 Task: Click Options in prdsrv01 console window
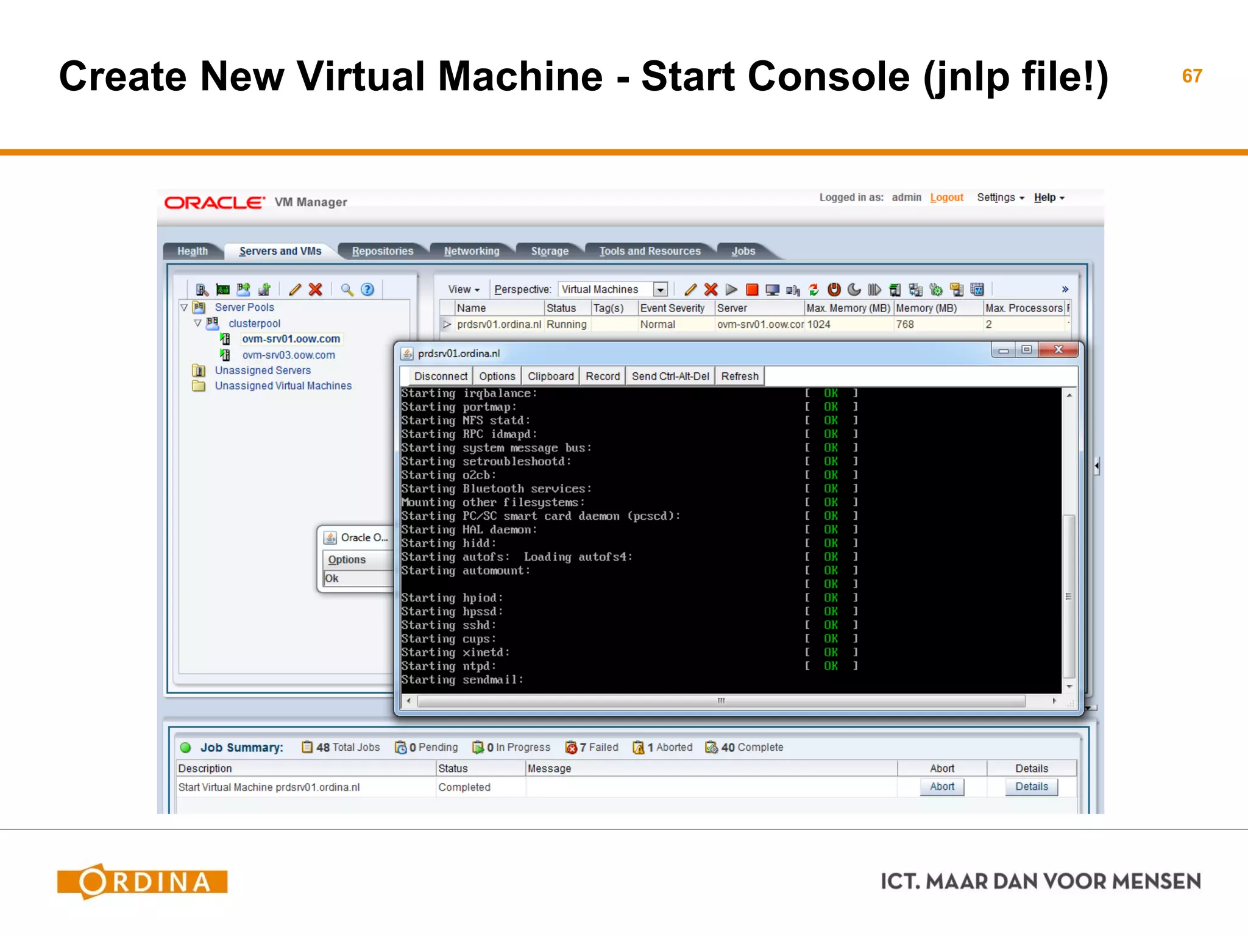pyautogui.click(x=497, y=376)
